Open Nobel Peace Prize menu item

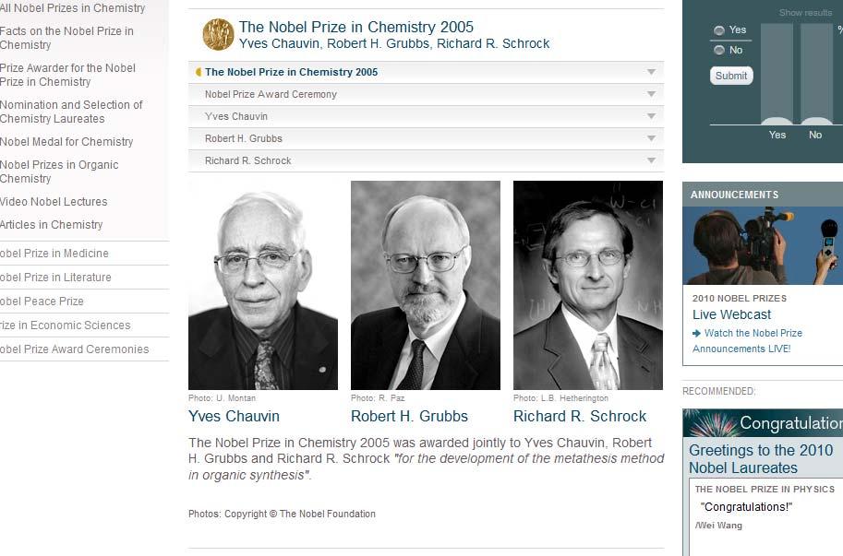[42, 302]
